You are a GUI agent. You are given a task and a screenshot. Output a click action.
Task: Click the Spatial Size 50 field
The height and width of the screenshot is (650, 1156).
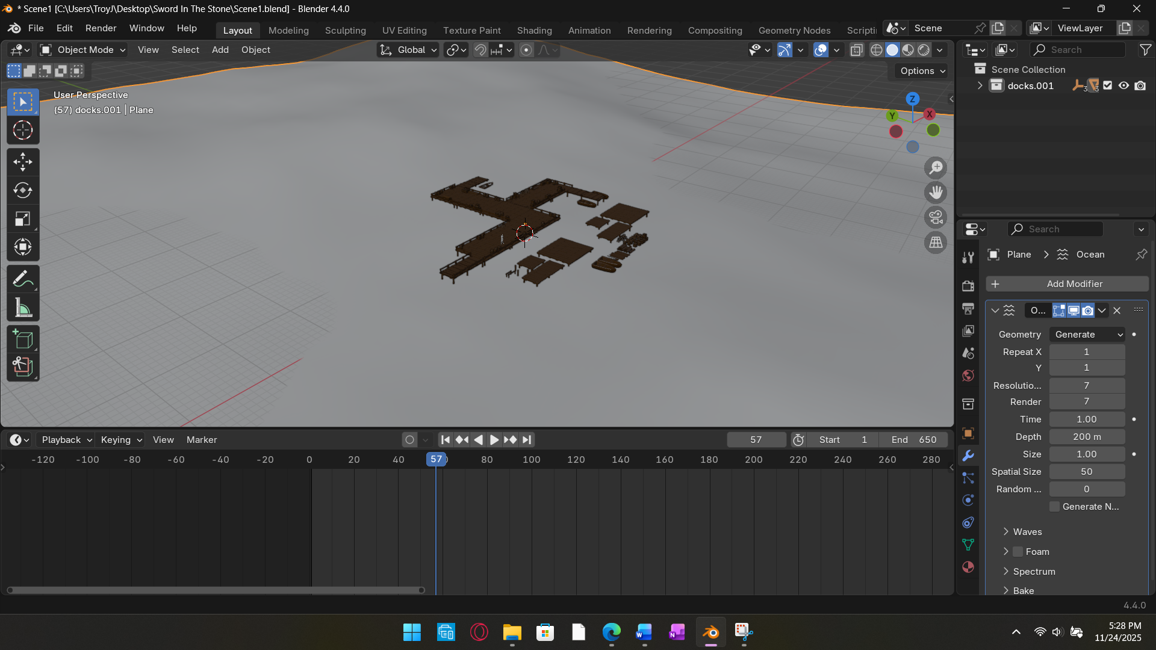pos(1087,472)
